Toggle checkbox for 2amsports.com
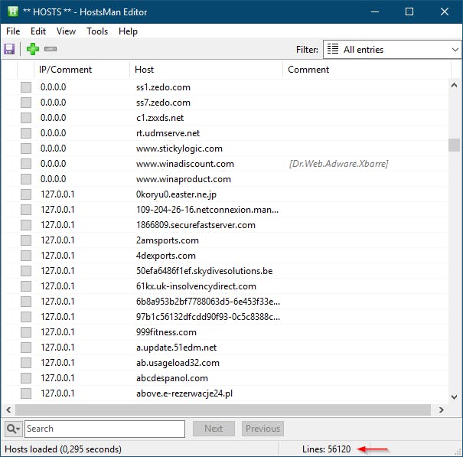463x457 pixels. (26, 240)
